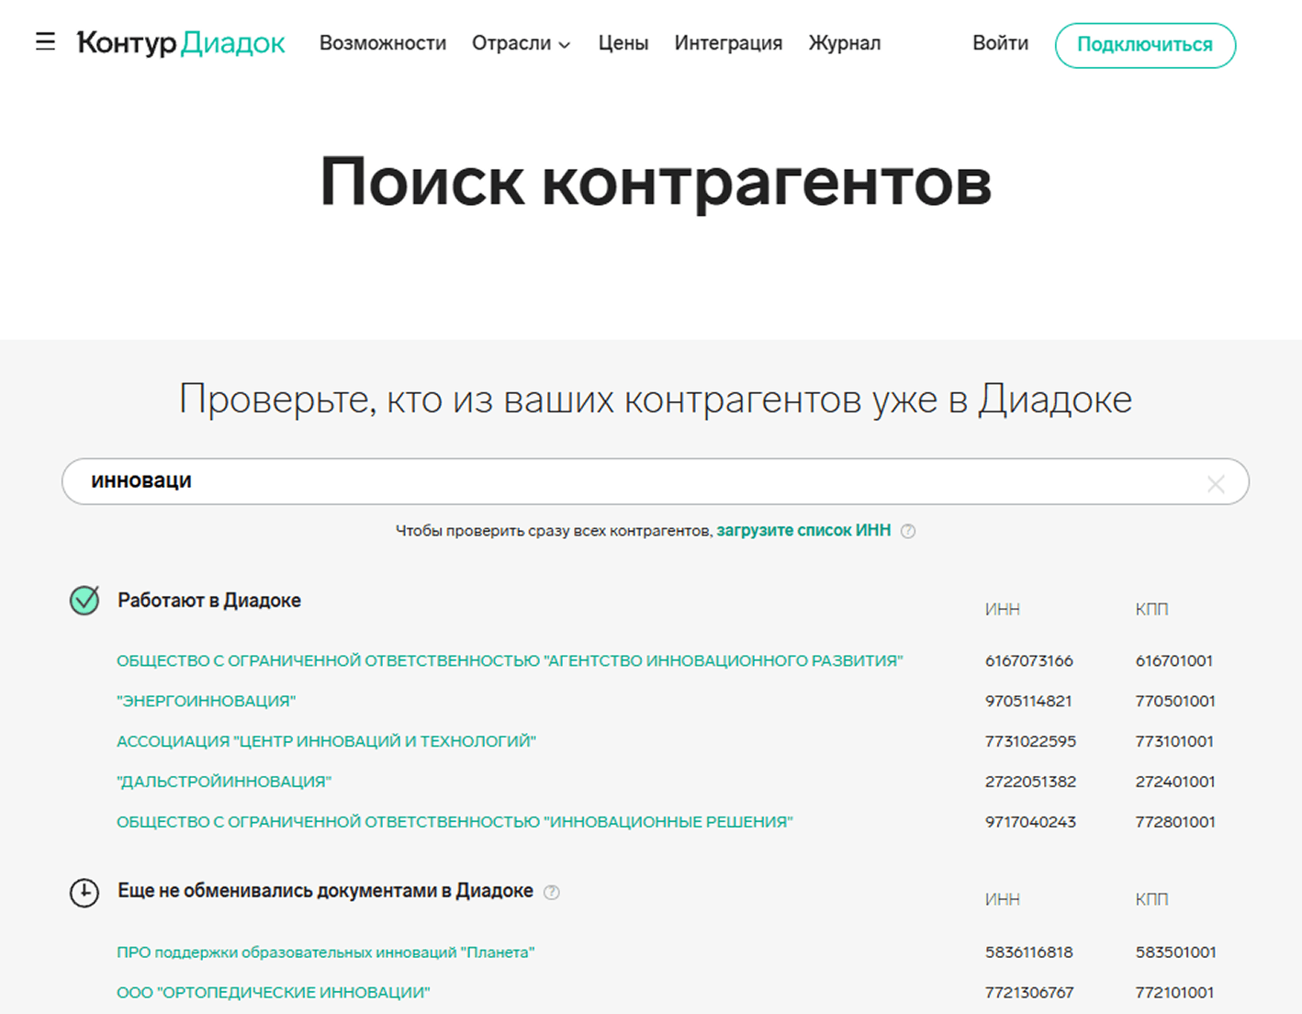Click help icon next to загрузите список ИНН
This screenshot has width=1302, height=1014.
pos(908,531)
